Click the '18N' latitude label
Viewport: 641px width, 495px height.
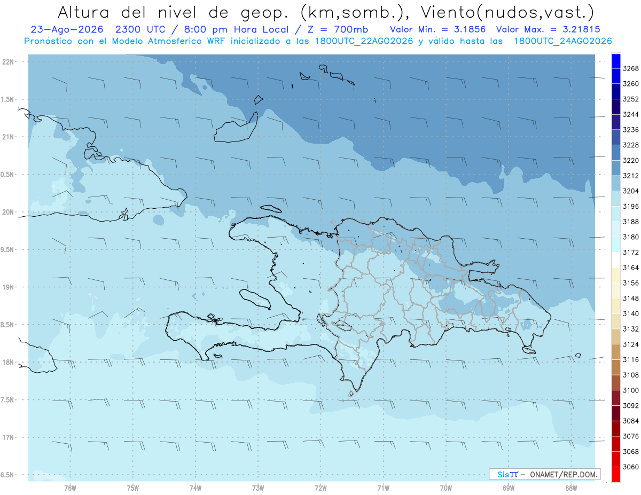click(x=7, y=362)
